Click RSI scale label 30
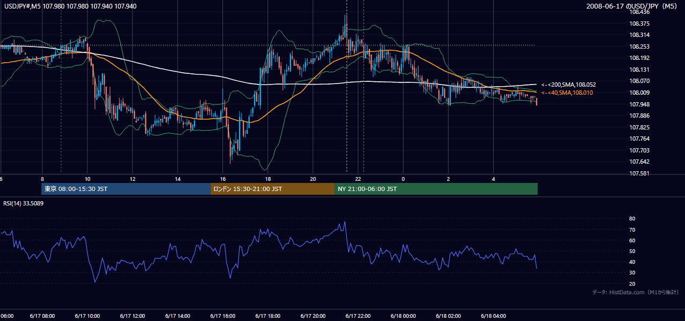Image resolution: width=685 pixels, height=321 pixels. click(x=632, y=272)
